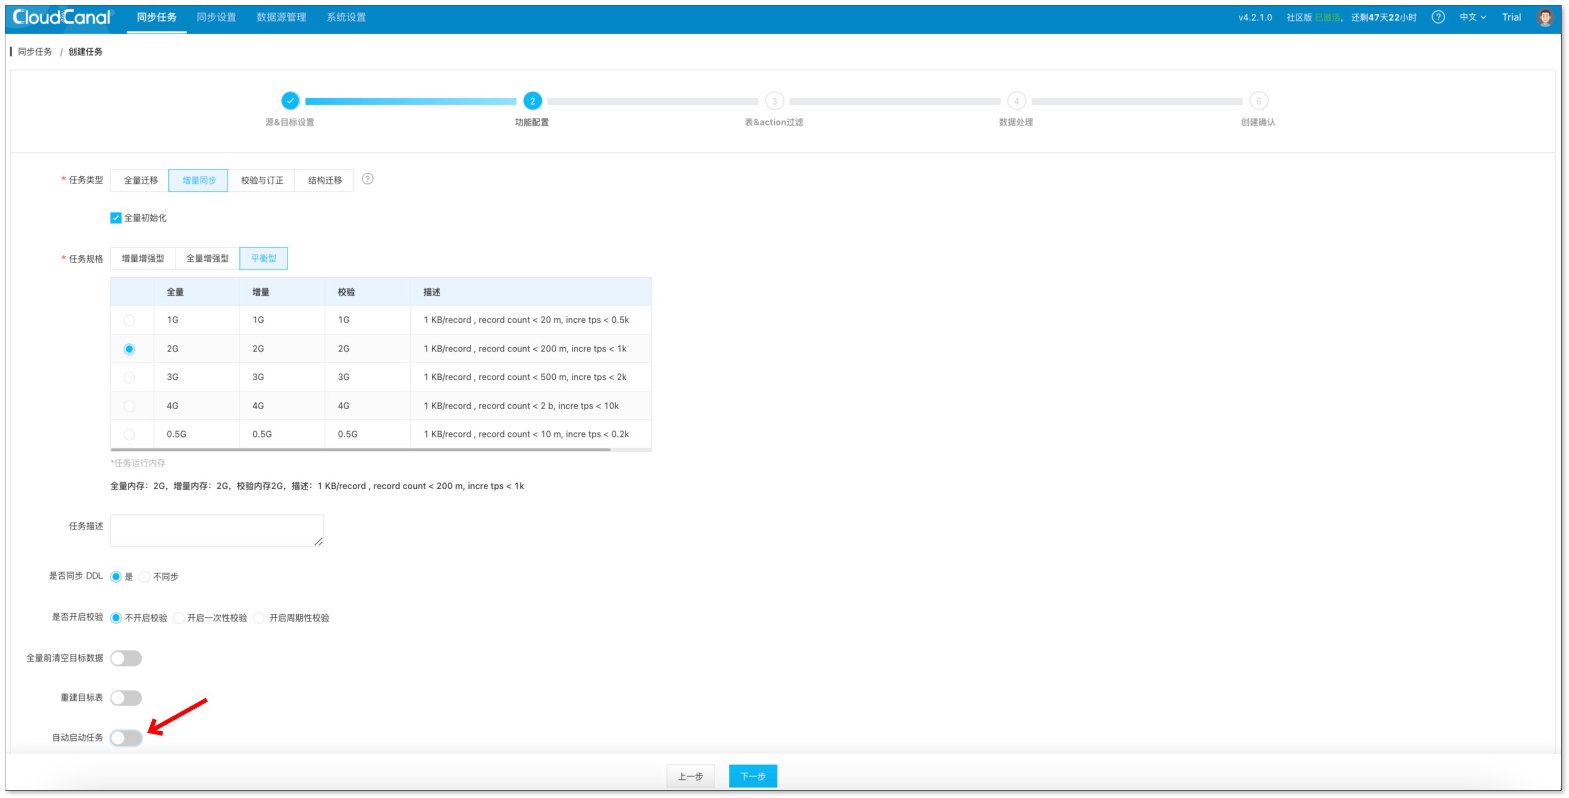Switch to 全量增强型 spec tab
The image size is (1569, 798).
[x=207, y=258]
